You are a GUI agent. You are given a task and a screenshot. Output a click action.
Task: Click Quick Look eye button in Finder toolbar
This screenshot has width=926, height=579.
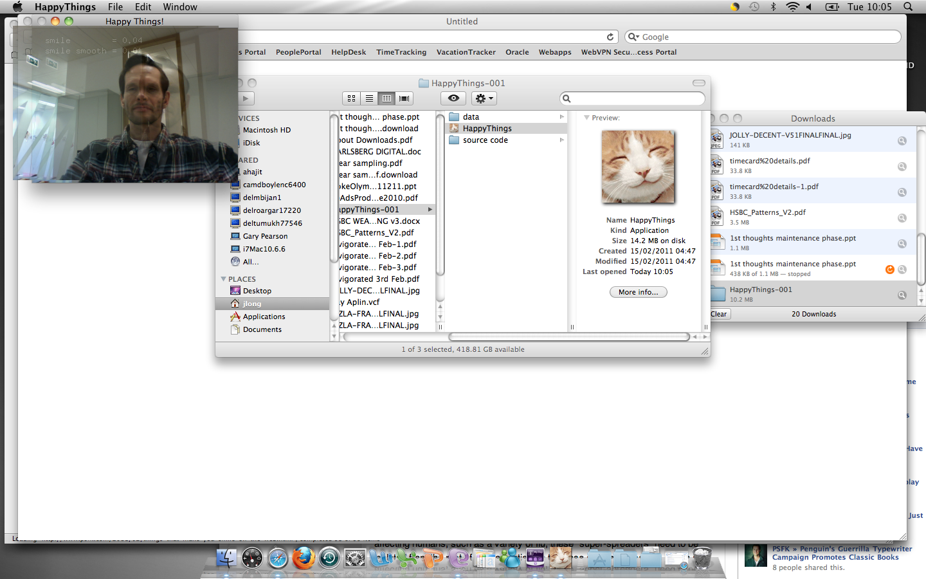[453, 98]
